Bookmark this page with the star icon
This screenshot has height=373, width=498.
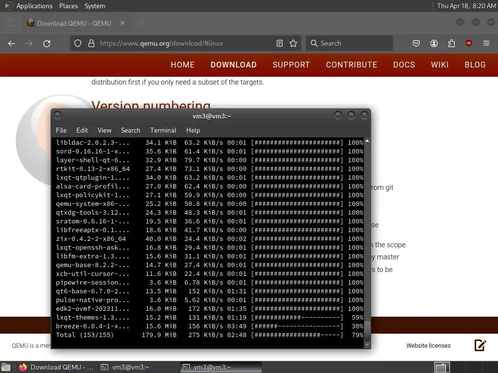point(293,43)
